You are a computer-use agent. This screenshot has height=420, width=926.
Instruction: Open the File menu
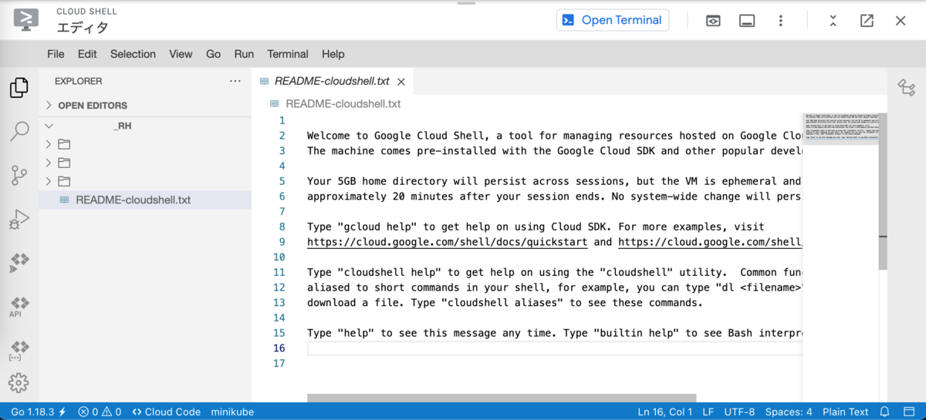[56, 54]
